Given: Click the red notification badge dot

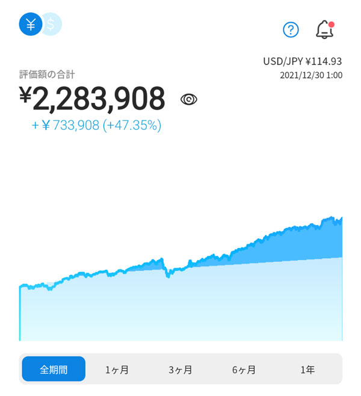Looking at the screenshot, I should [331, 25].
